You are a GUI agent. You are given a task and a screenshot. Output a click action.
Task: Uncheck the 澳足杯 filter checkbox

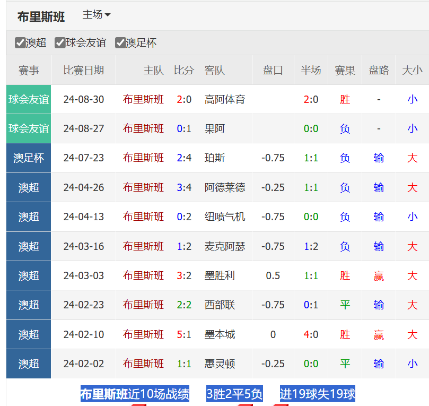coord(120,43)
